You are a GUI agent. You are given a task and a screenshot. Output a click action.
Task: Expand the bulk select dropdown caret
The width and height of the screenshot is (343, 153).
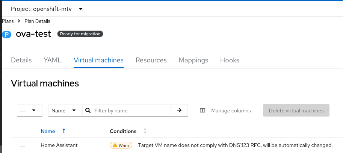[34, 111]
